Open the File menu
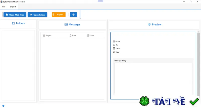Image resolution: width=201 pixels, height=108 pixels. [4, 7]
